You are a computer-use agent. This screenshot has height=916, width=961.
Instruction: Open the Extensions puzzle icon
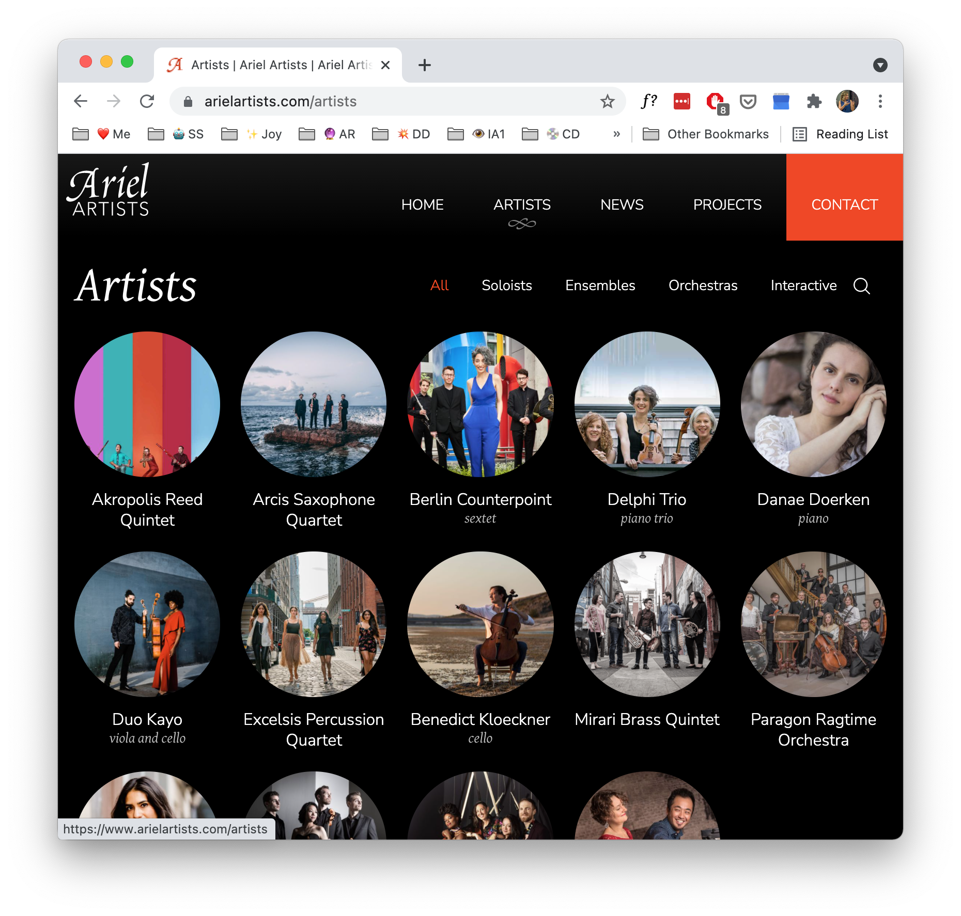814,101
